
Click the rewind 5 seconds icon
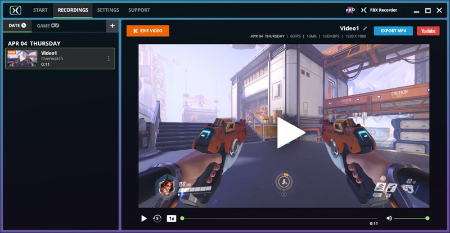[157, 218]
